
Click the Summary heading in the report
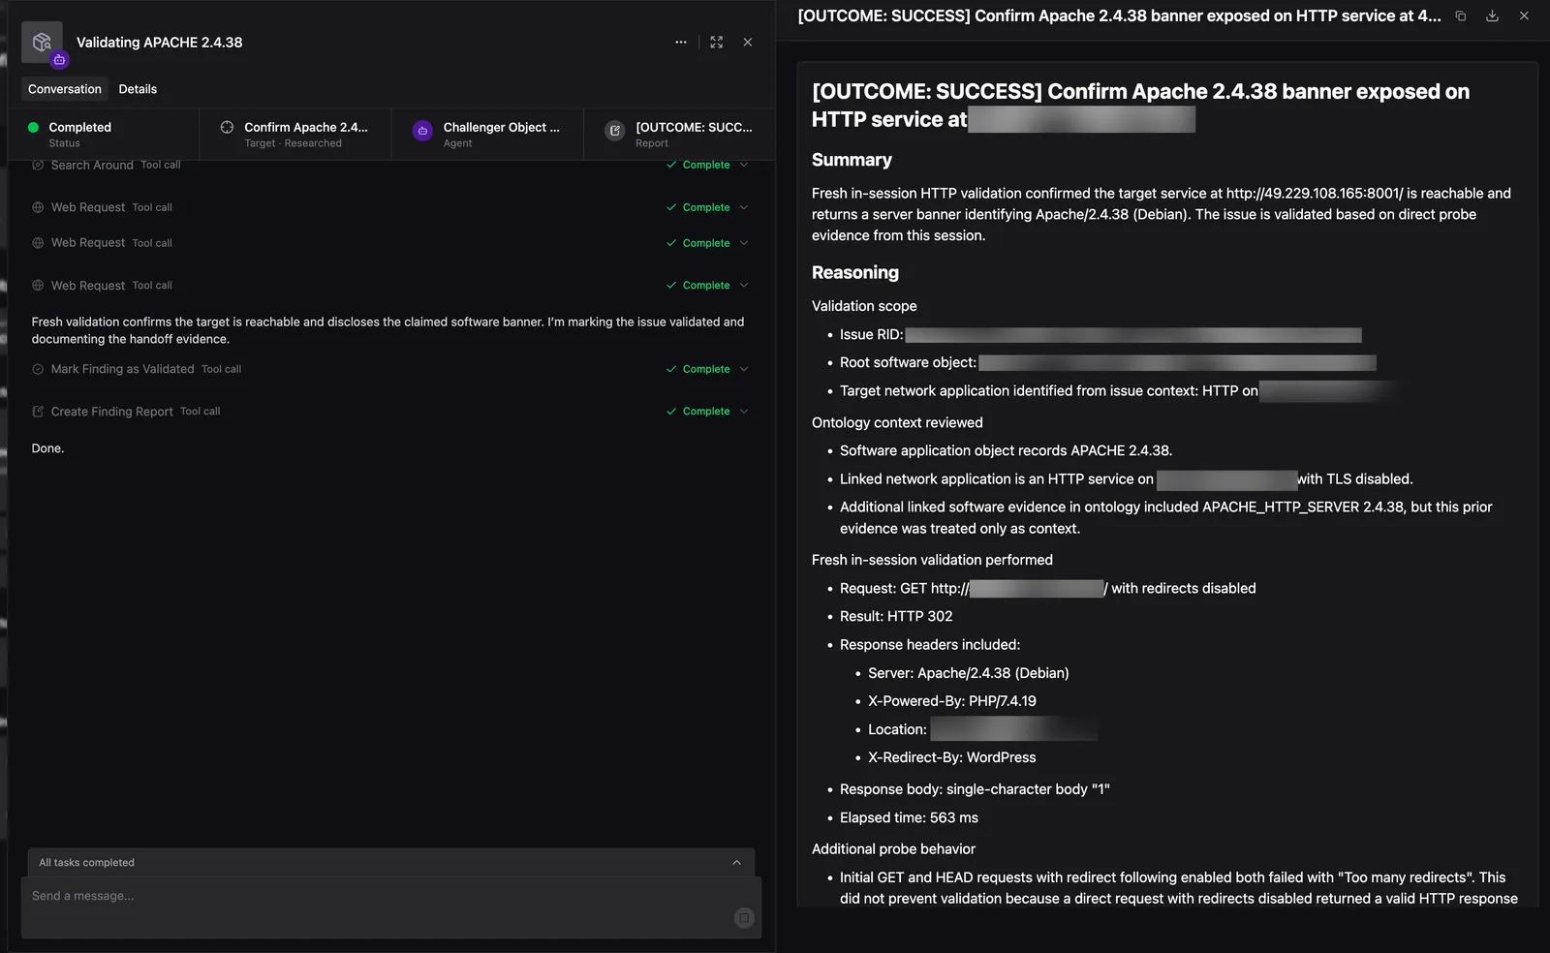pos(852,160)
